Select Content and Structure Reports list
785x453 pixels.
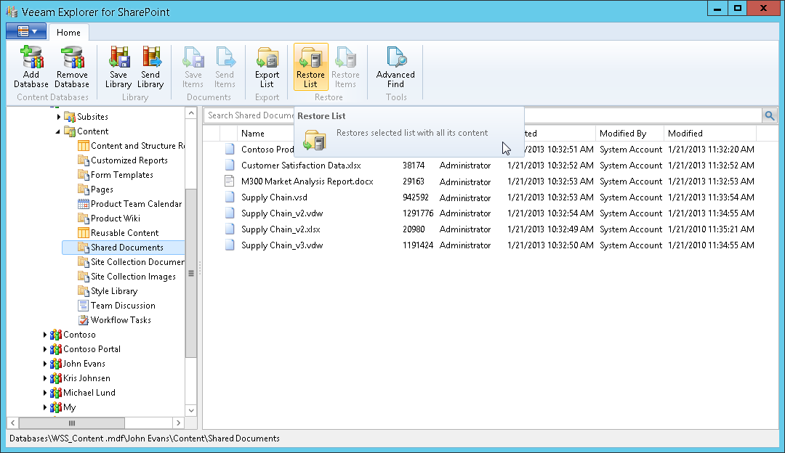pos(131,146)
